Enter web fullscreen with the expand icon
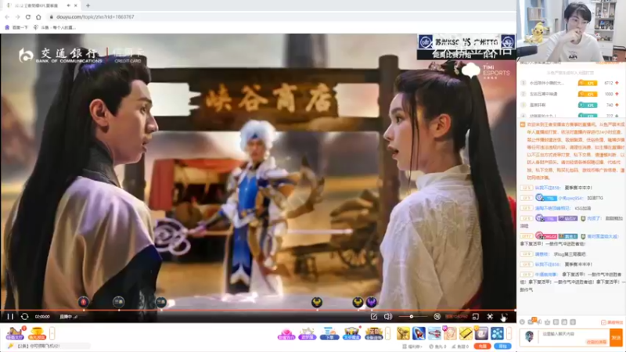This screenshot has width=626, height=352. pyautogui.click(x=490, y=317)
